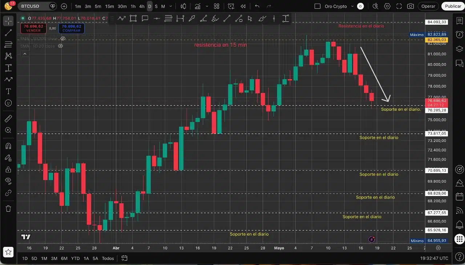Select the trend line tool in left sidebar
The image size is (465, 265).
[8, 33]
